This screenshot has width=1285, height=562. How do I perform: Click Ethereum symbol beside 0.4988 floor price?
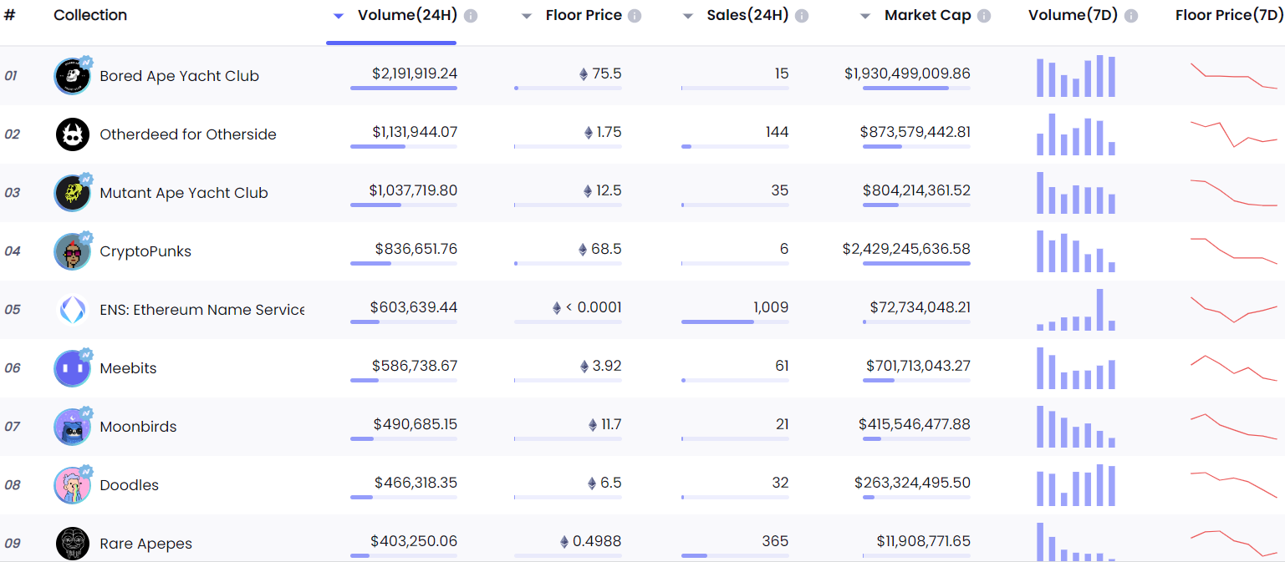(x=563, y=542)
